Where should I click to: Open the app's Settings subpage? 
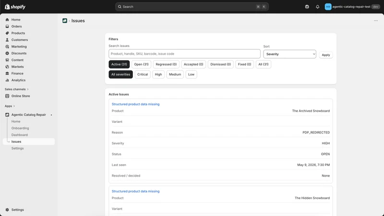pyautogui.click(x=17, y=148)
